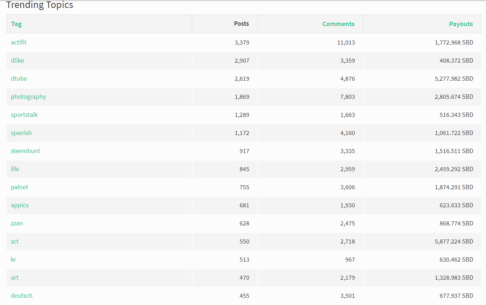Image resolution: width=486 pixels, height=305 pixels.
Task: Select posts value 1,869 for photography
Action: pos(242,97)
